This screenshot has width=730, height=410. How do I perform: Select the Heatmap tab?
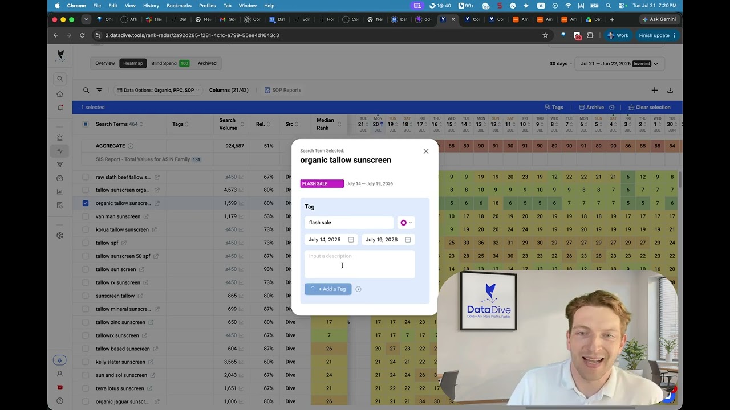(x=133, y=63)
